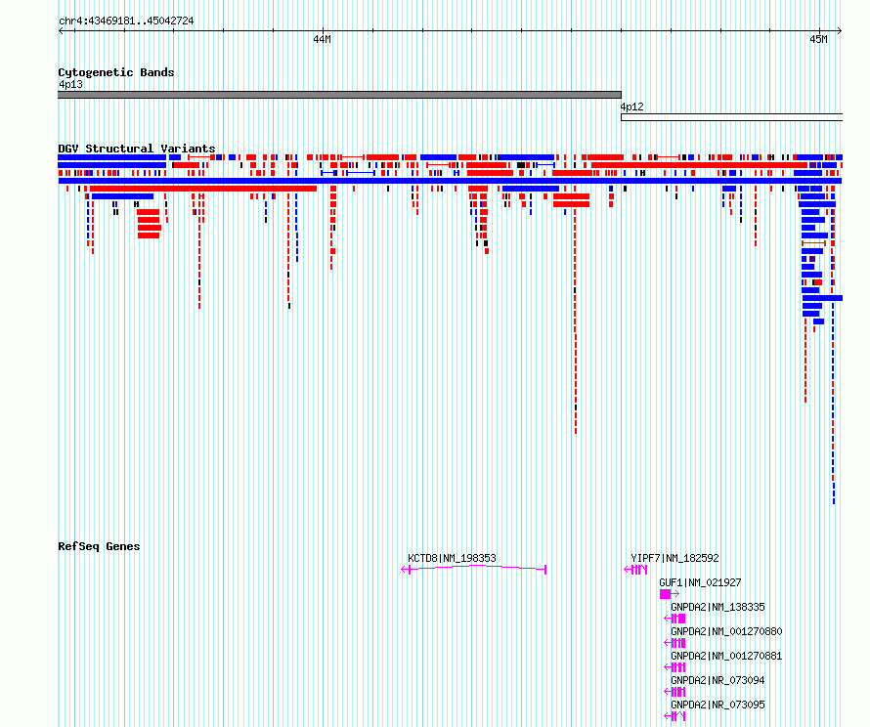
Task: Select the Cytogenetic Bands track title
Action: pyautogui.click(x=116, y=72)
